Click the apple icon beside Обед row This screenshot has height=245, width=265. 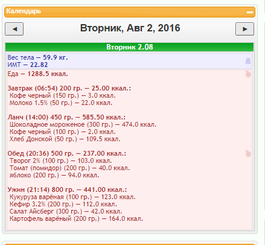click(x=248, y=153)
